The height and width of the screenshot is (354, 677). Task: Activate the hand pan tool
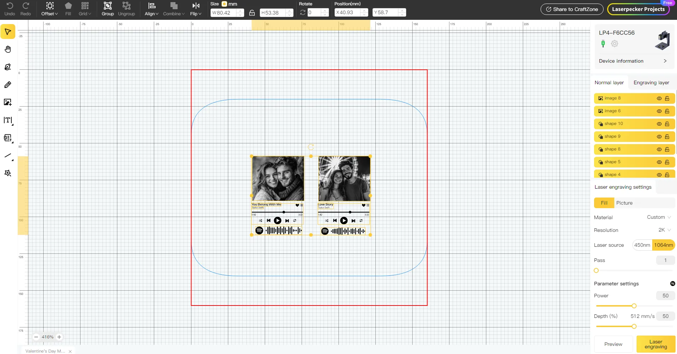pyautogui.click(x=8, y=49)
